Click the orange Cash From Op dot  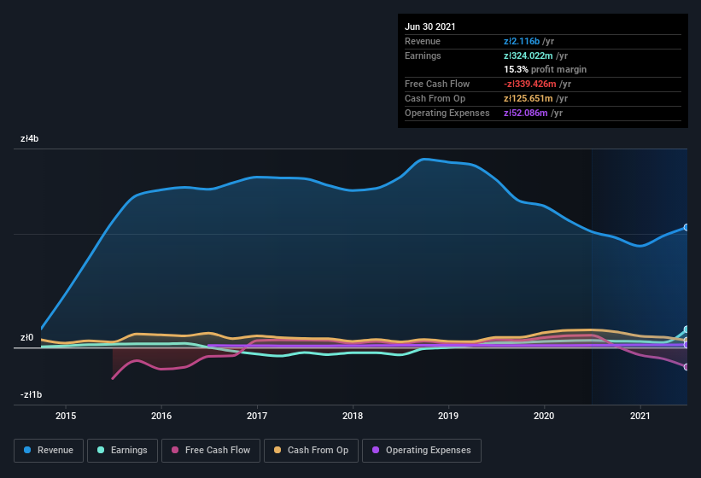pyautogui.click(x=277, y=450)
